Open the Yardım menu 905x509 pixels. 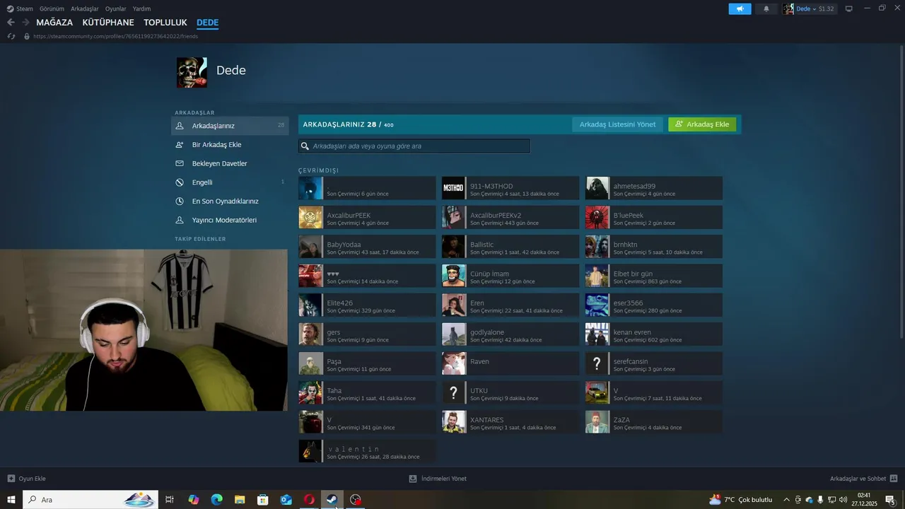click(141, 8)
